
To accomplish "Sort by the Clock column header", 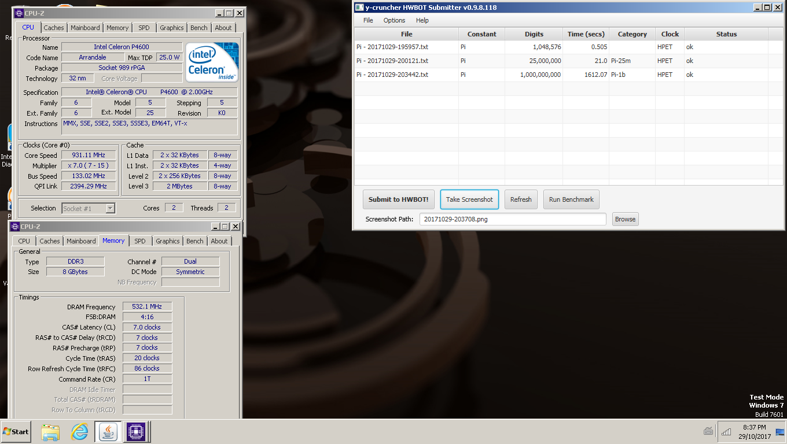I will (x=670, y=34).
